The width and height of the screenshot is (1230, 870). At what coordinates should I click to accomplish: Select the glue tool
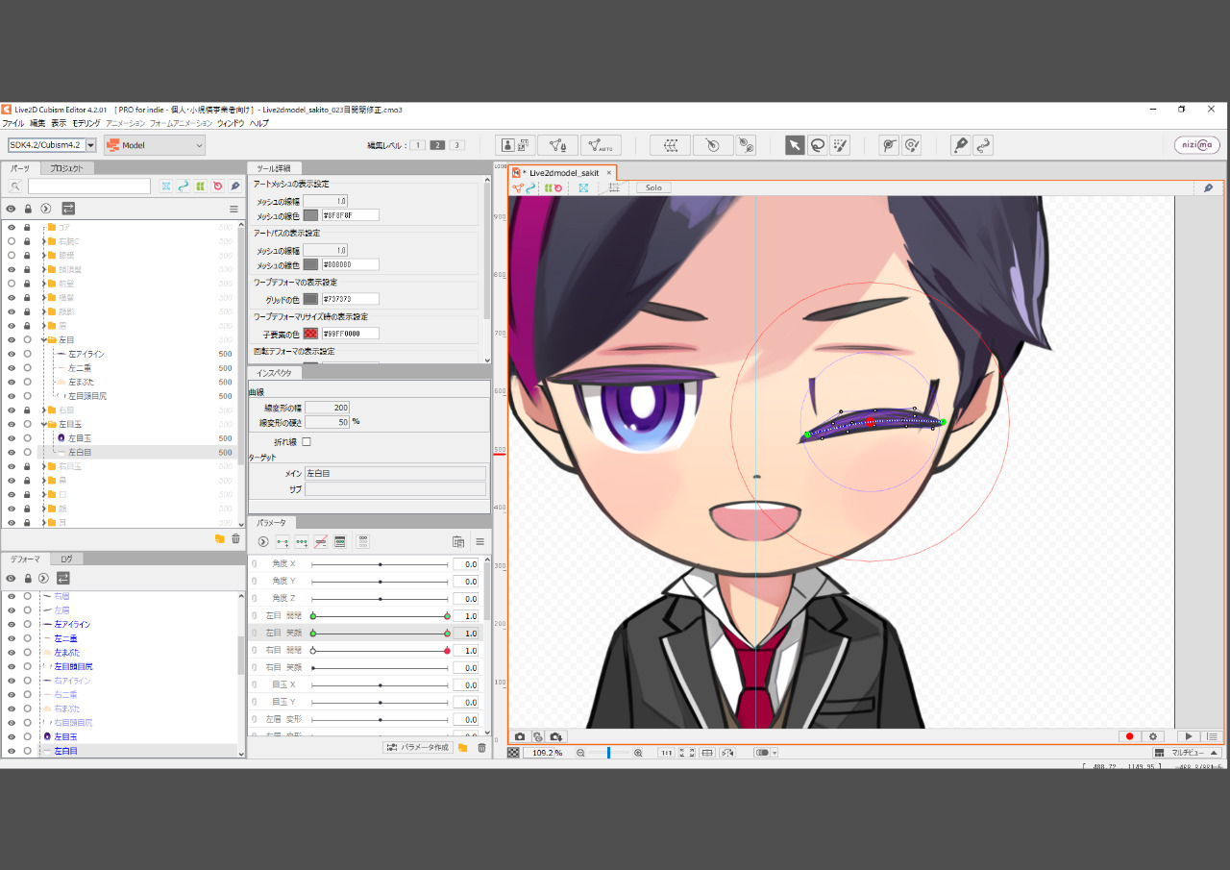pos(890,145)
